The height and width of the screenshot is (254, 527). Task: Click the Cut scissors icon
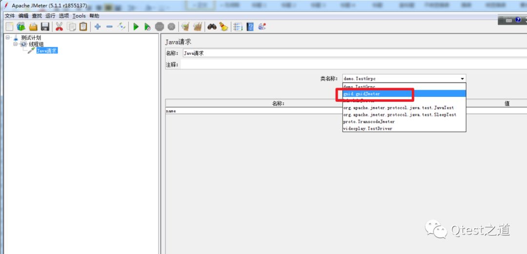[x=60, y=26]
